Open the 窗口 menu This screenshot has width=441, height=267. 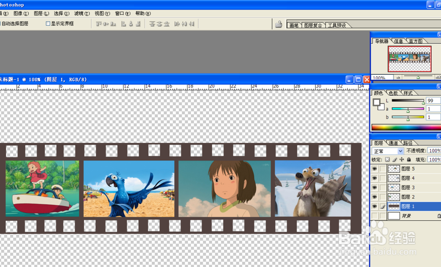[x=123, y=14]
